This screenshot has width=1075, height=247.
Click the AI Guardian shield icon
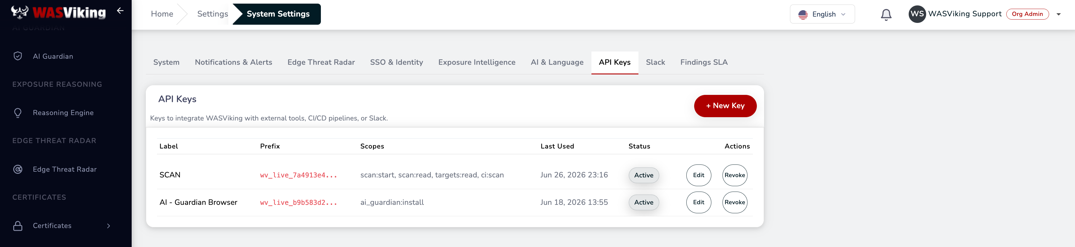[17, 56]
